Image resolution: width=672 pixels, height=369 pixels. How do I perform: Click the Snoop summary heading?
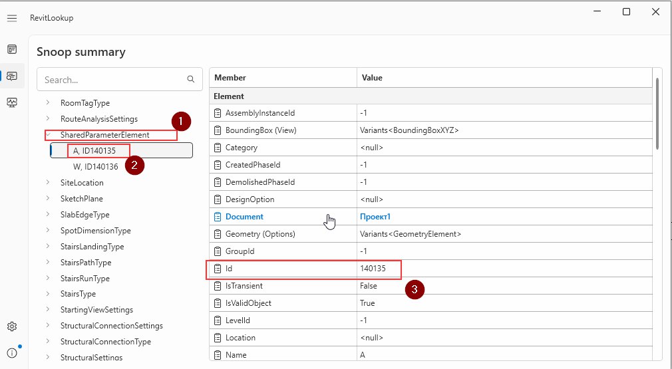tap(81, 52)
